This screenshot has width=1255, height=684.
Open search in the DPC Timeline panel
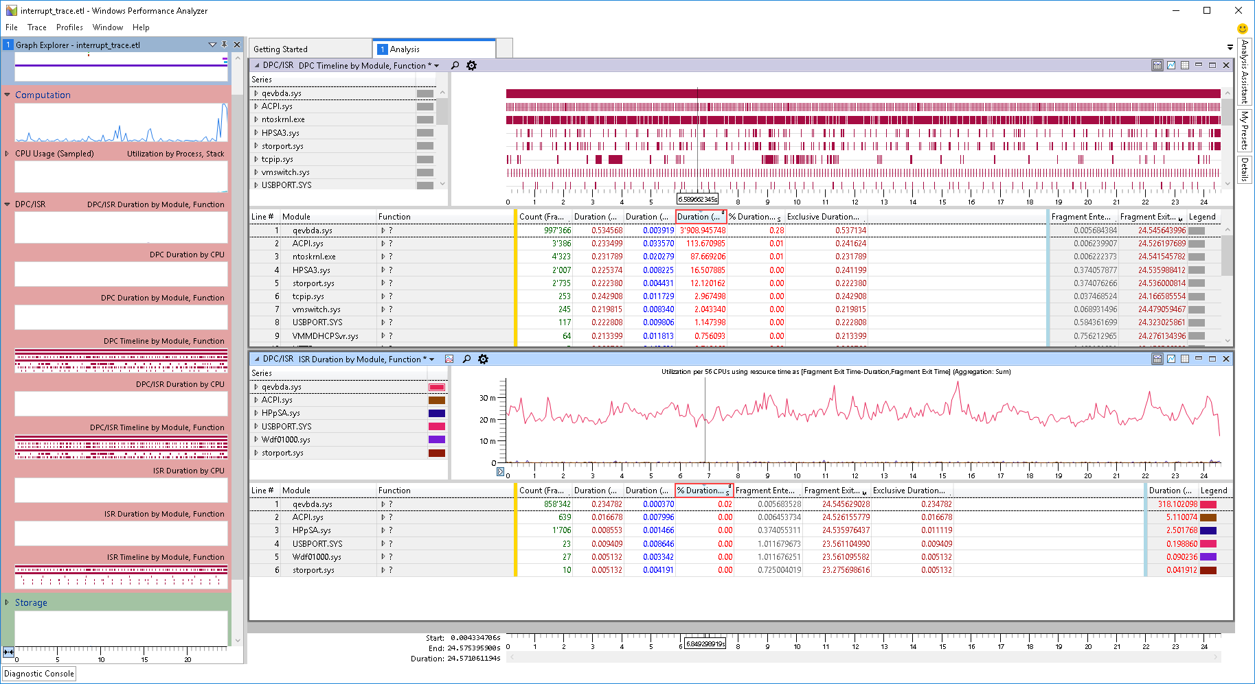tap(455, 65)
